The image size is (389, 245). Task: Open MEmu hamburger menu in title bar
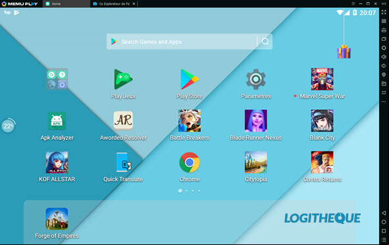[x=353, y=4]
